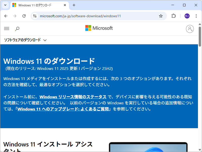
Task: Click ソフトウェアのダウンロード menu item
Action: point(23,40)
